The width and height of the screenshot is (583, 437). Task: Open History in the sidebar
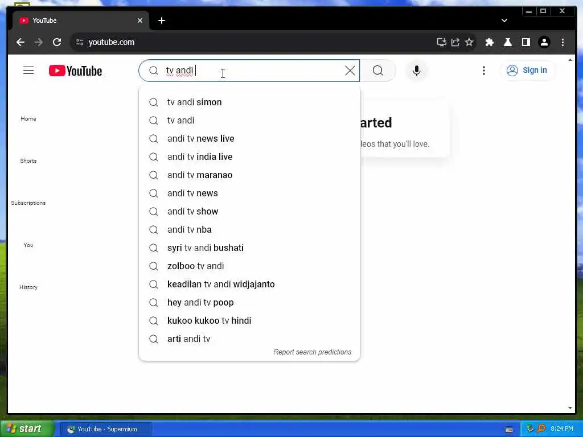[x=28, y=287]
